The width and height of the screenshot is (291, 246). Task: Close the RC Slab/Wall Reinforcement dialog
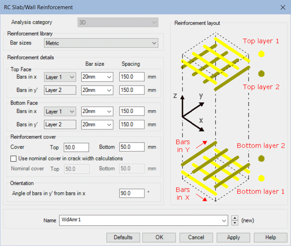coord(283,7)
